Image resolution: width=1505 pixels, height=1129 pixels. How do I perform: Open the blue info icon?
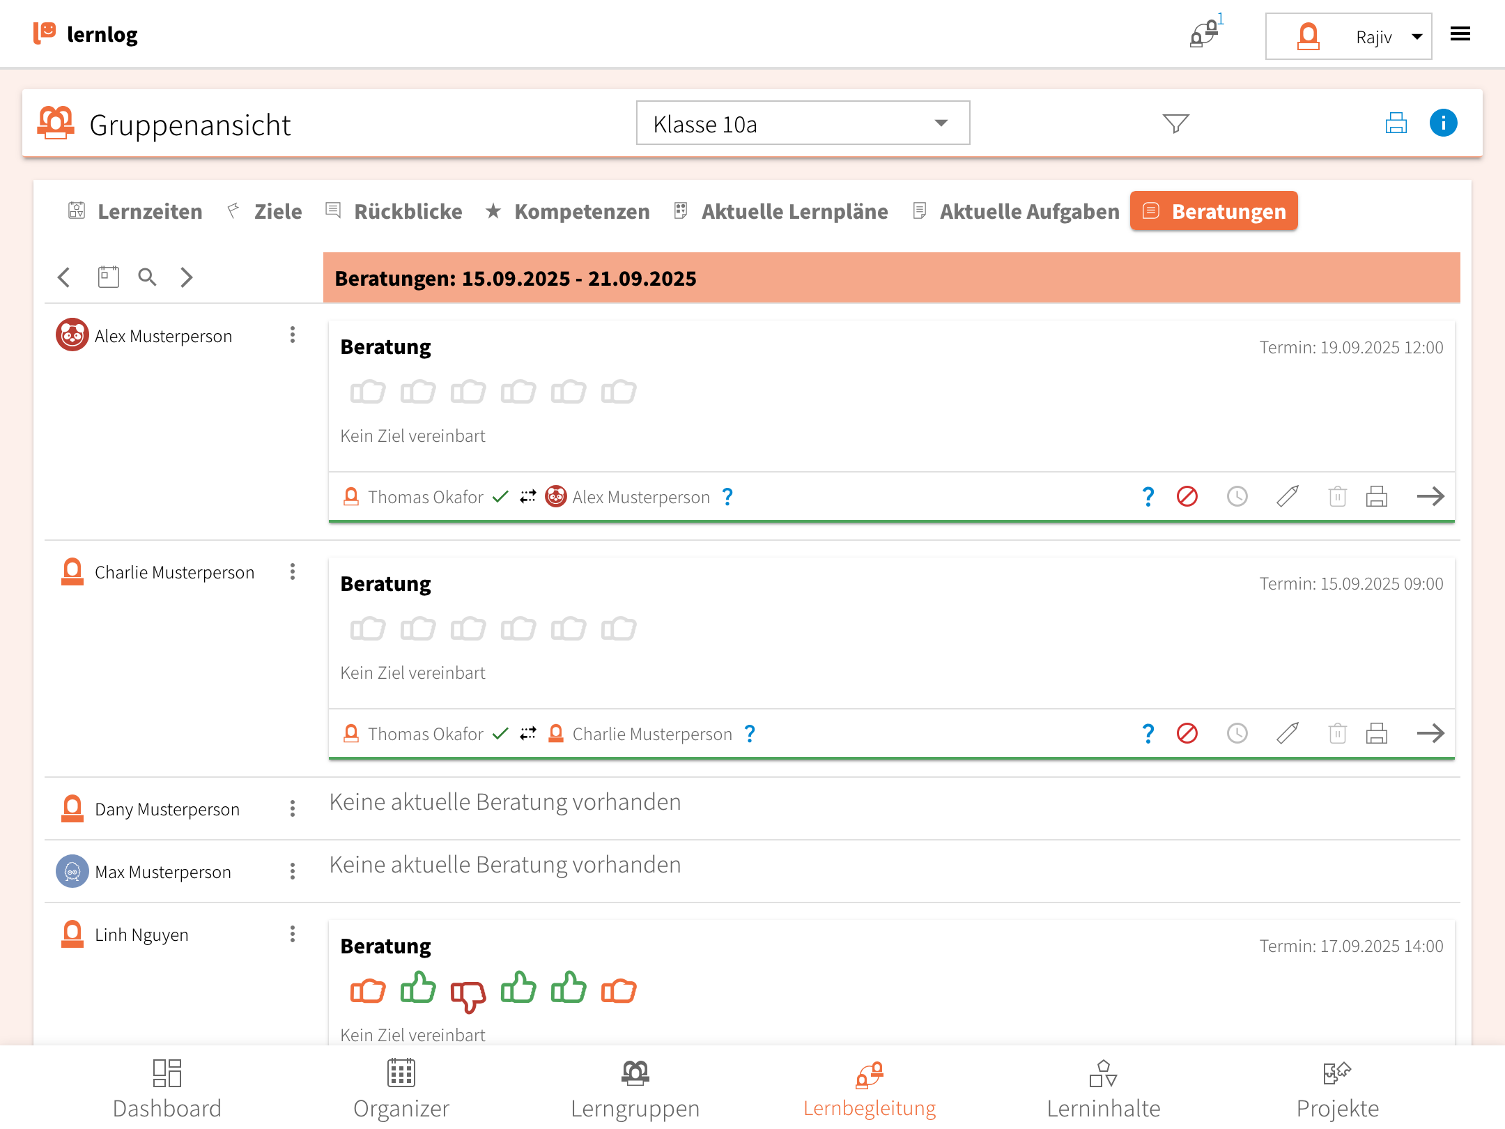click(1443, 123)
